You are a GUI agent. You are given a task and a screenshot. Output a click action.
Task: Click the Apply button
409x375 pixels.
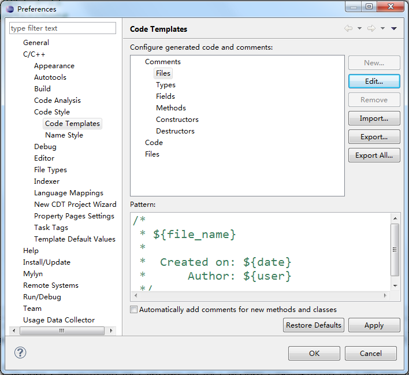tap(374, 325)
